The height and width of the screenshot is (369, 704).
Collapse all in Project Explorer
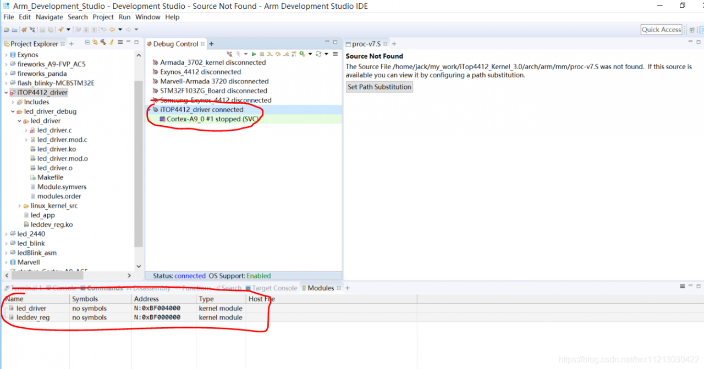coord(87,43)
